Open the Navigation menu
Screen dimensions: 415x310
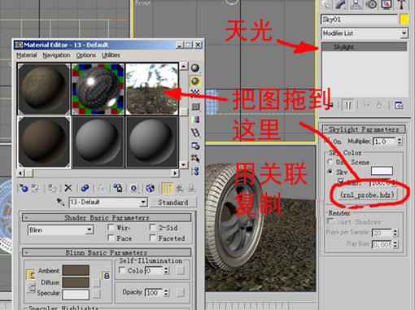click(56, 55)
